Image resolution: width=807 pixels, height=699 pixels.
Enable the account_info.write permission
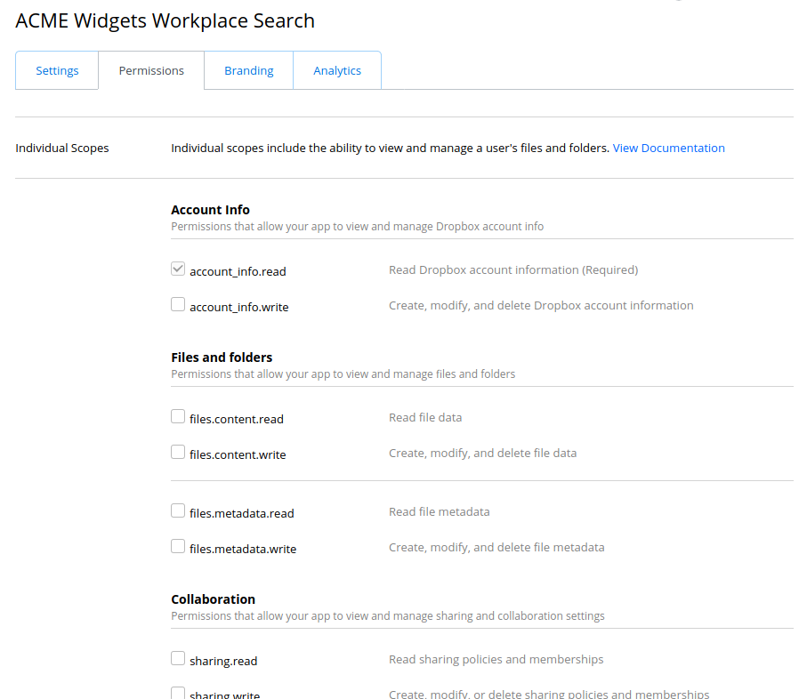tap(177, 303)
